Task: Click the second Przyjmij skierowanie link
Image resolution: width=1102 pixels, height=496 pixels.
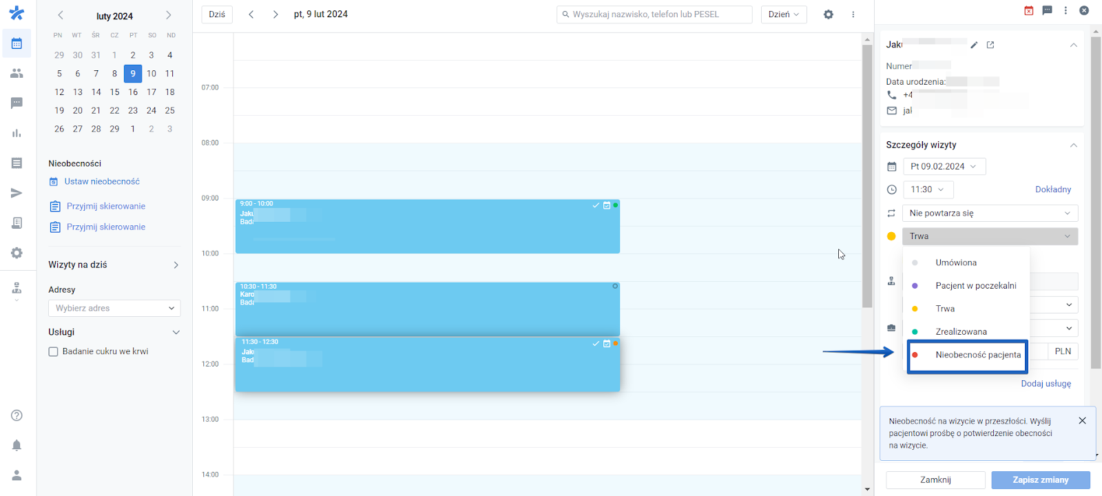Action: click(x=106, y=227)
